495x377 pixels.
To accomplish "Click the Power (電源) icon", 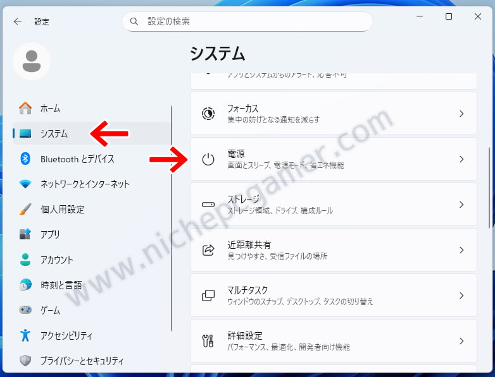I will (208, 159).
